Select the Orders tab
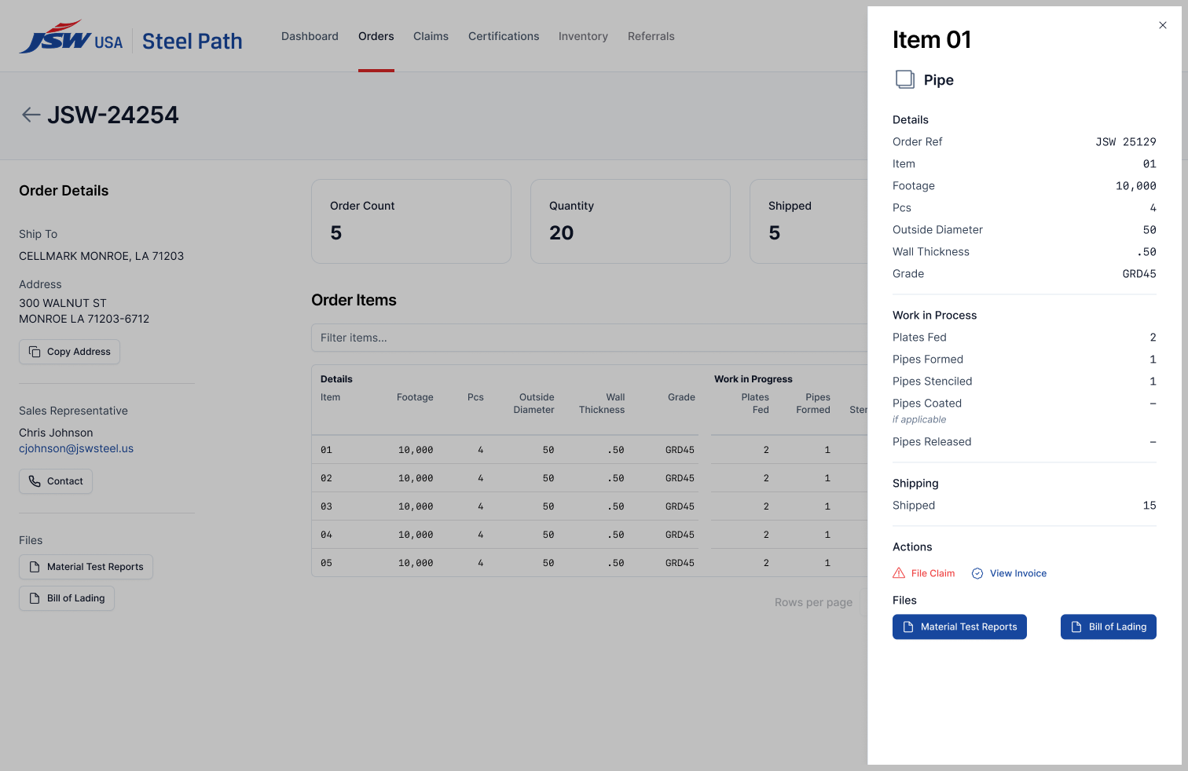Viewport: 1188px width, 771px height. tap(376, 36)
